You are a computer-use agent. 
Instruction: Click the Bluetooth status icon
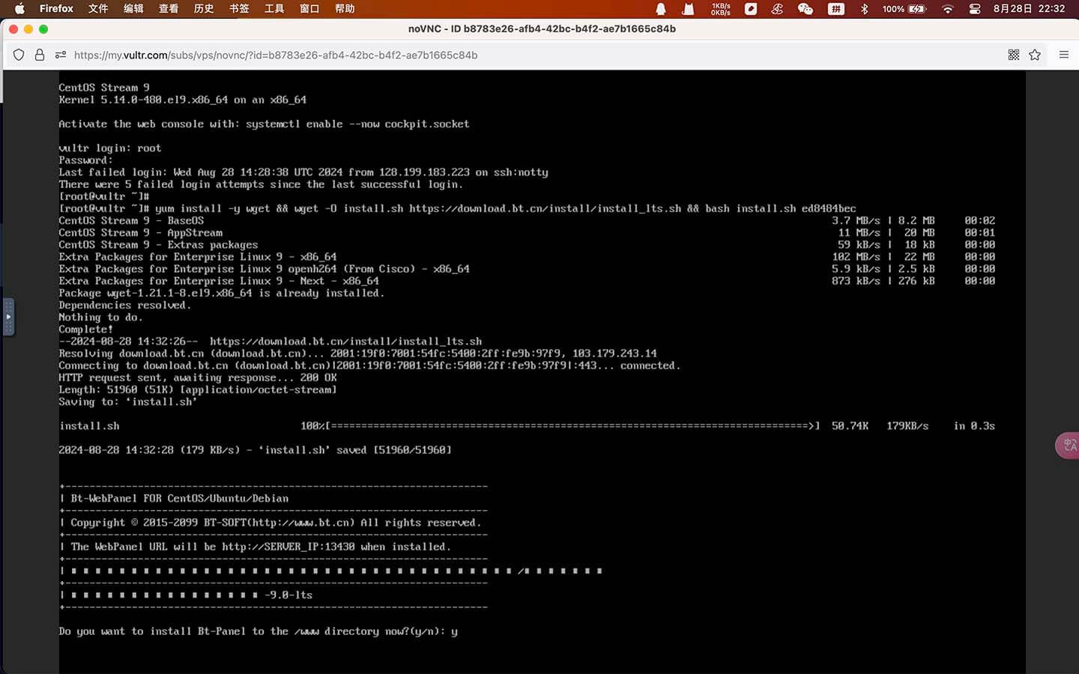click(x=864, y=9)
